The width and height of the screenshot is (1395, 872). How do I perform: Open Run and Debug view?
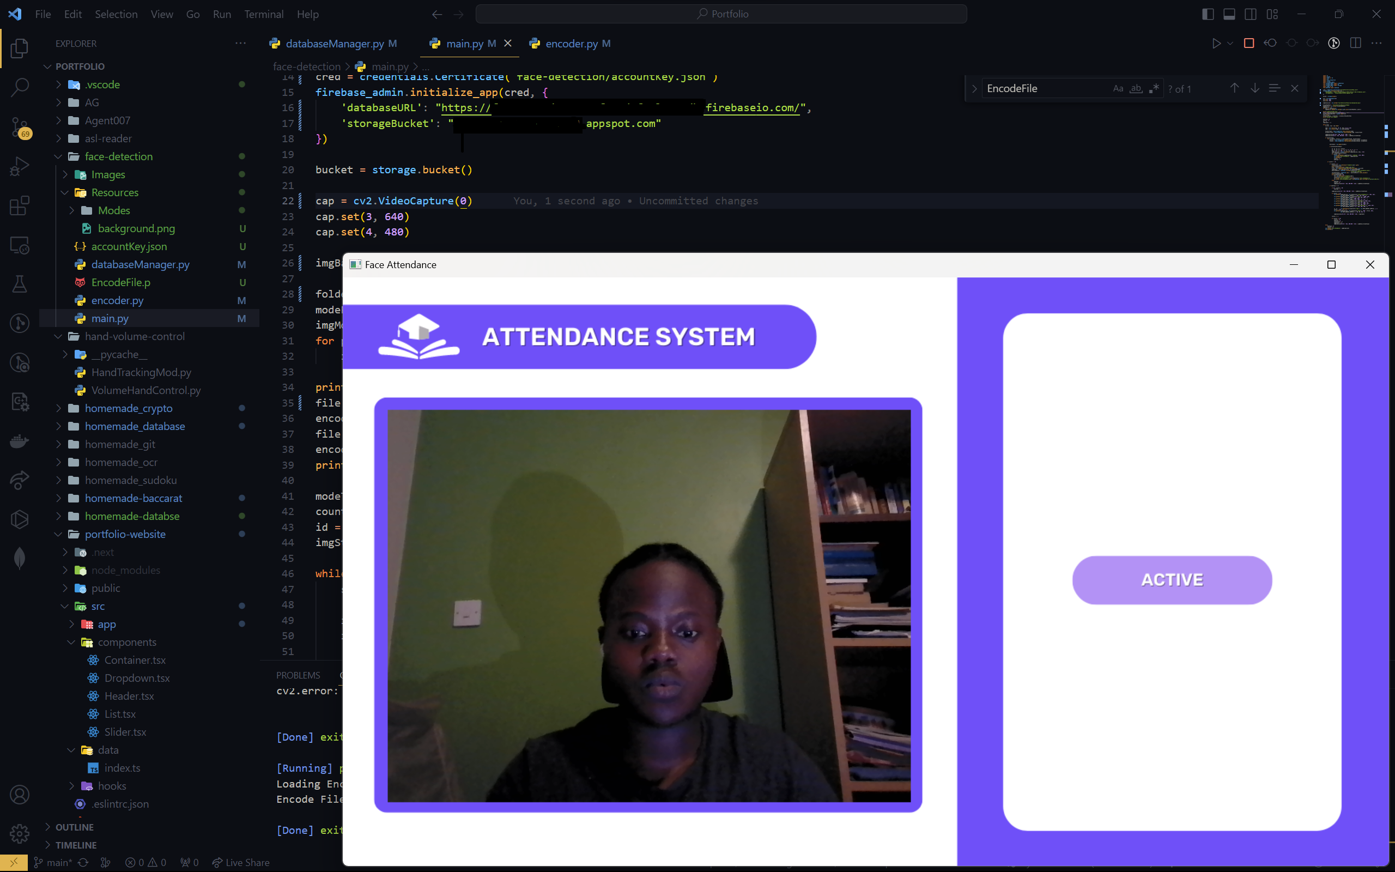[20, 166]
